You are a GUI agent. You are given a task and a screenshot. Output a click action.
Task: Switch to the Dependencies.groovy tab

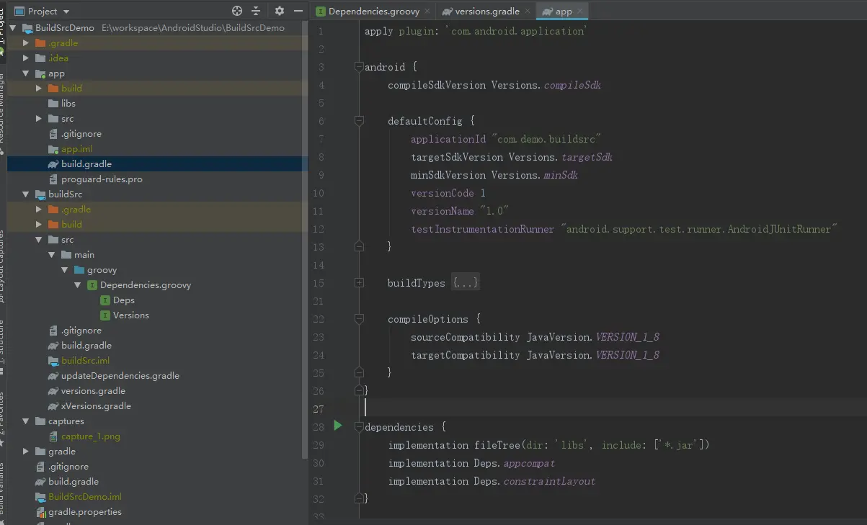373,11
